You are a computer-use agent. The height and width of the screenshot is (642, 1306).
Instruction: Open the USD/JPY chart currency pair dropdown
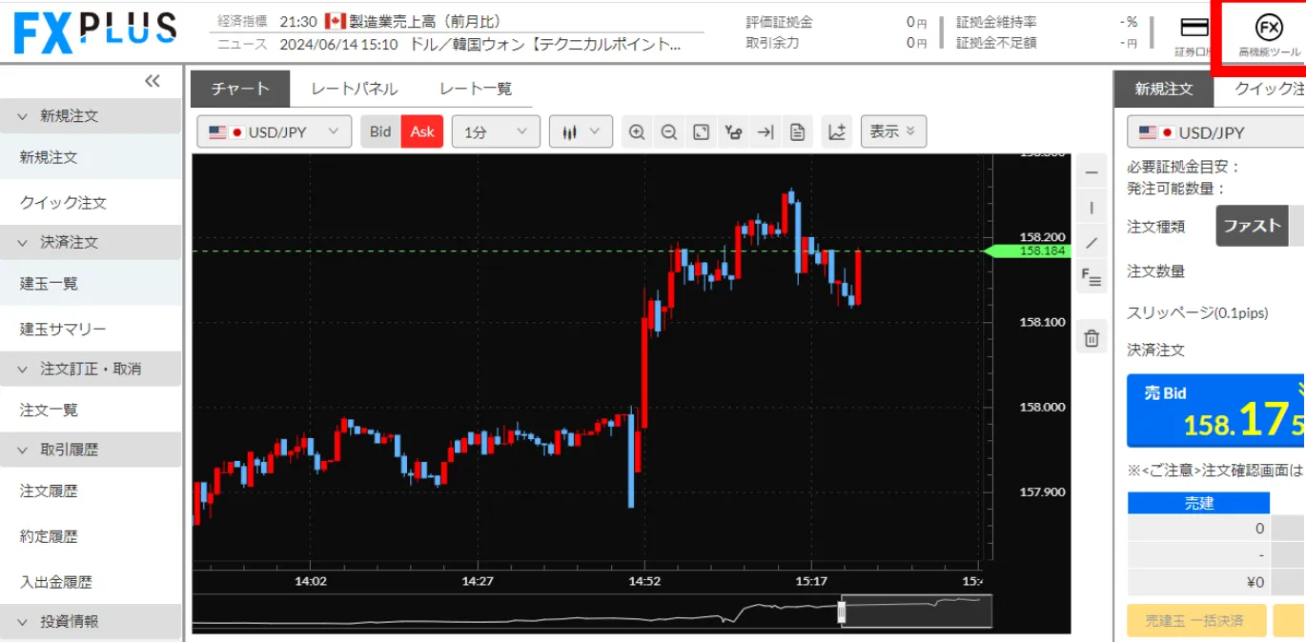tap(274, 132)
